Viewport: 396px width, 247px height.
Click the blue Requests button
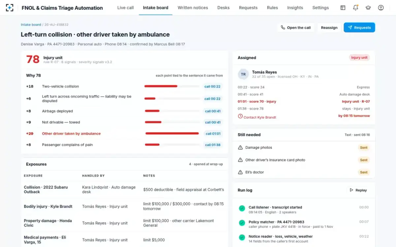(x=359, y=28)
